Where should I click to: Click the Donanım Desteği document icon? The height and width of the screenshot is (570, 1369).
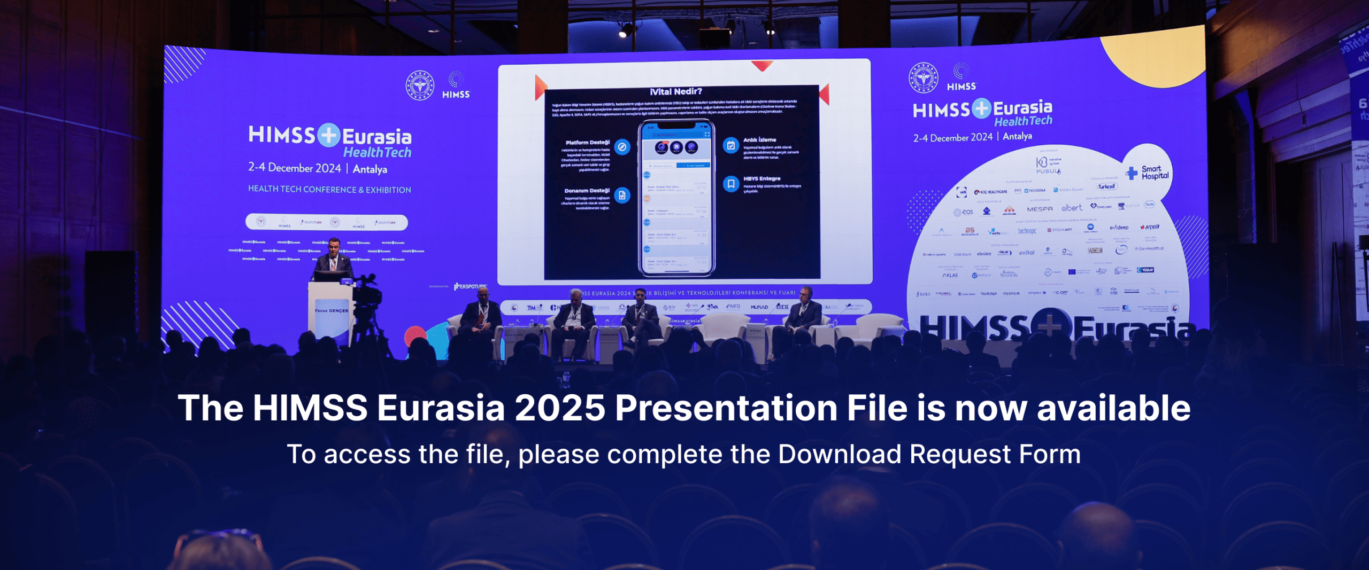(x=622, y=195)
